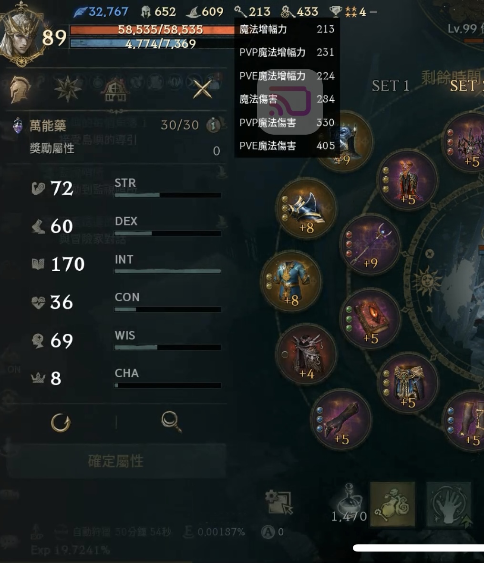The width and height of the screenshot is (484, 563).
Task: Open magnifying glass stat details icon
Action: 171,422
